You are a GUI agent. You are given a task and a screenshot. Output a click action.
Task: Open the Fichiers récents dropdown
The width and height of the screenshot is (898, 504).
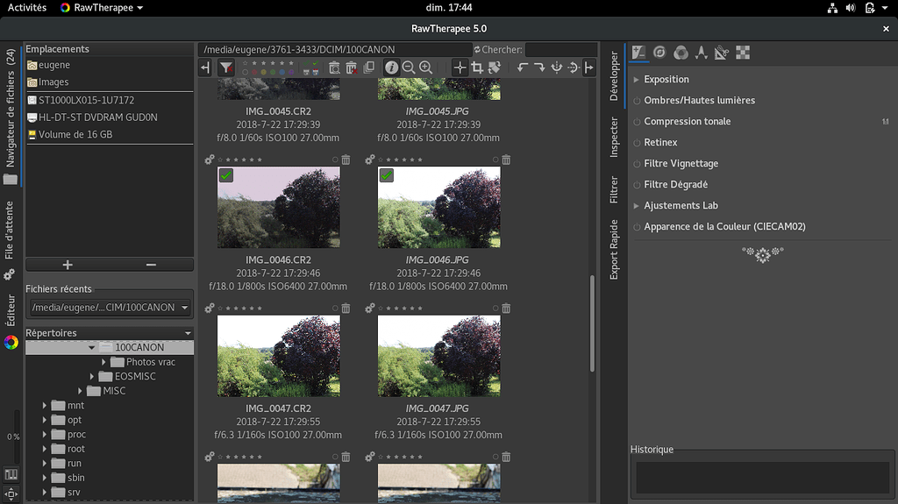(110, 308)
